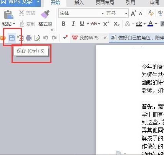Toggle subscript X₂ formatting
Image resolution: width=164 pixels, height=155 pixels.
pos(116,24)
